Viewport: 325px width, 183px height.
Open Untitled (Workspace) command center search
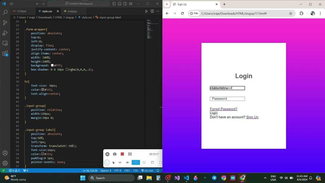(79, 4)
